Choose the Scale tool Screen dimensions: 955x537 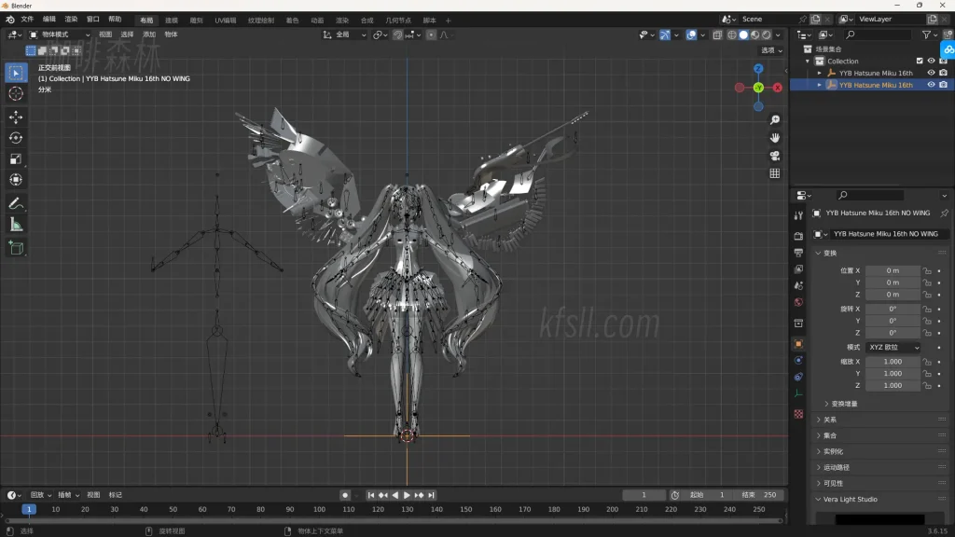[x=16, y=158]
